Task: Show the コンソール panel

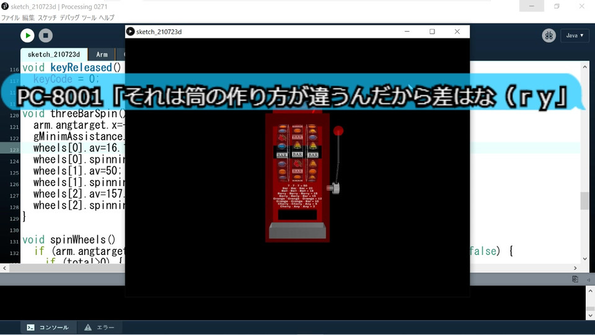Action: click(48, 328)
